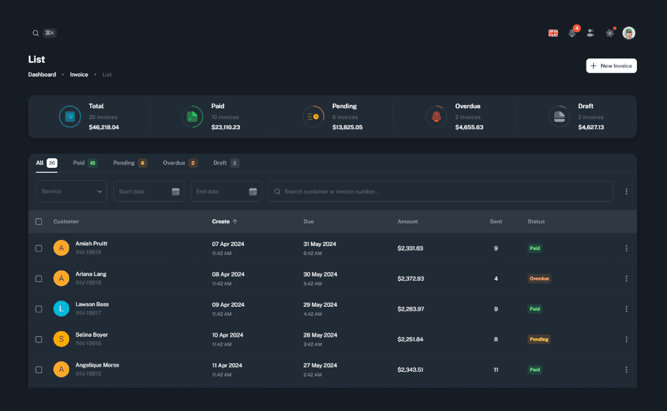Click the Overdue summary bell icon
The width and height of the screenshot is (667, 411).
point(437,116)
